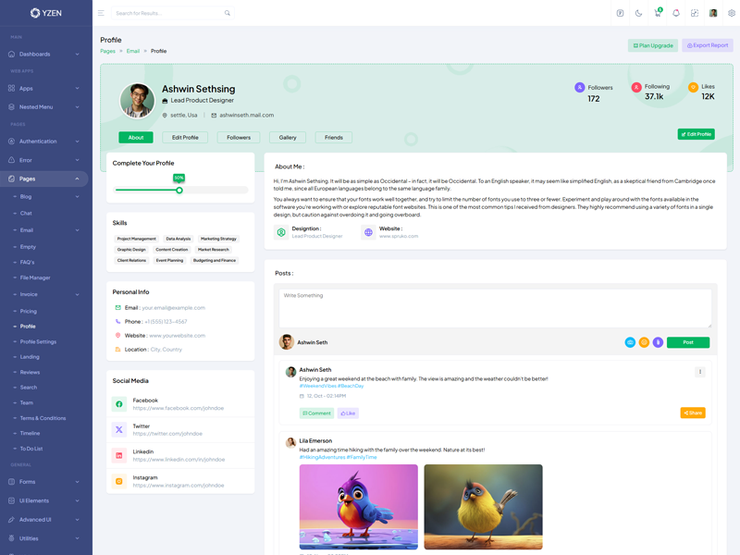
Task: Click the profile completion slider handle
Action: 179,191
